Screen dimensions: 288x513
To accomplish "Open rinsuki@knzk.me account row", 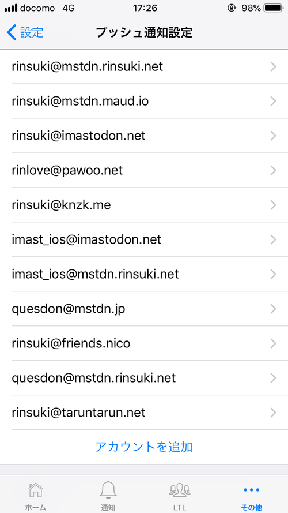I will click(x=144, y=205).
